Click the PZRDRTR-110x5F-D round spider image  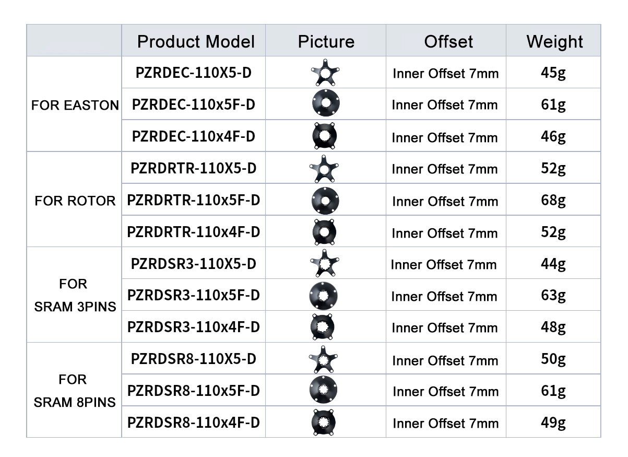click(325, 201)
